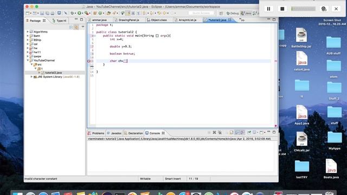
Task: Open the Javadoc view tab
Action: 114,133
